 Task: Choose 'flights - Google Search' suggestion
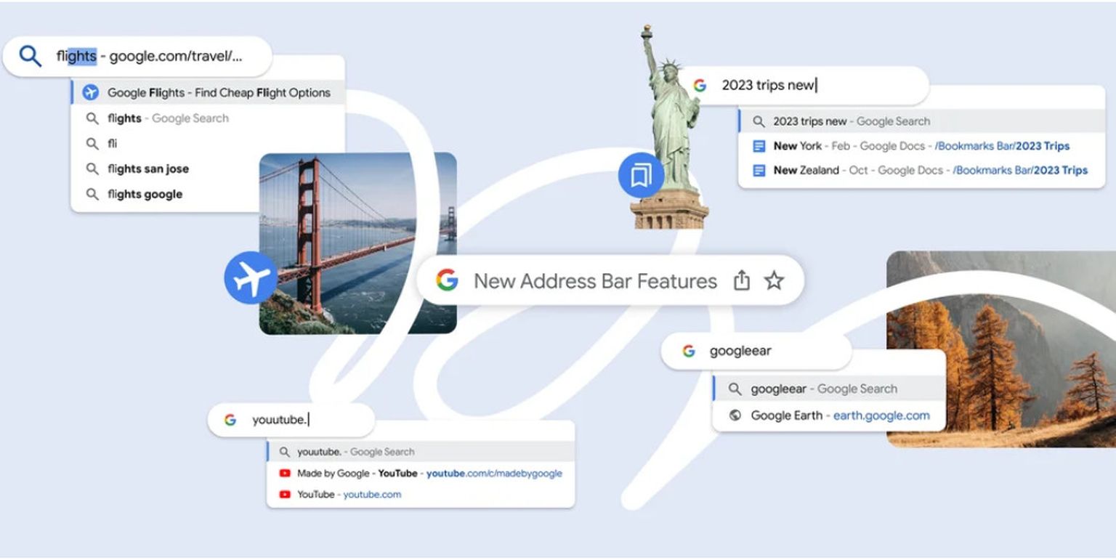208,118
